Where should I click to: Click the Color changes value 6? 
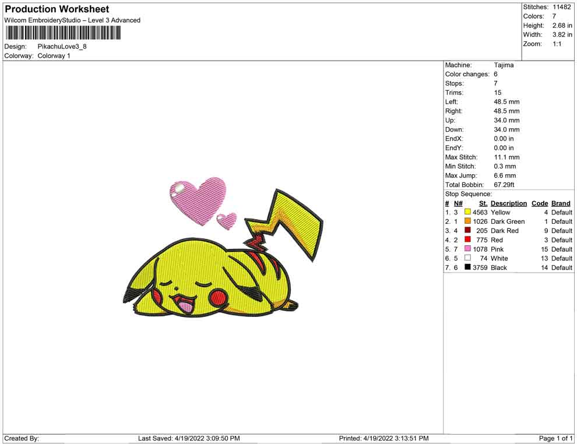pos(495,75)
